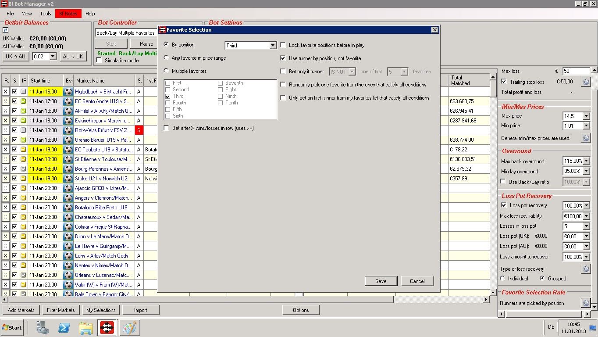The image size is (598, 337).
Task: Select Any favorite in price range option
Action: [166, 58]
